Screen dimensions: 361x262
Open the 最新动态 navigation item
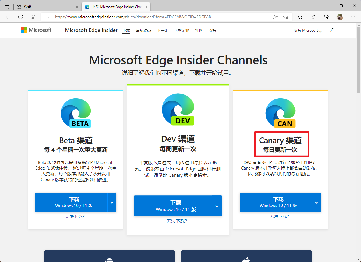click(143, 30)
